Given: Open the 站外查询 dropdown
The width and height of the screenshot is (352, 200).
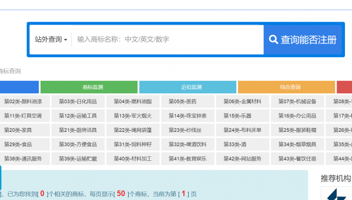Looking at the screenshot, I should [51, 40].
